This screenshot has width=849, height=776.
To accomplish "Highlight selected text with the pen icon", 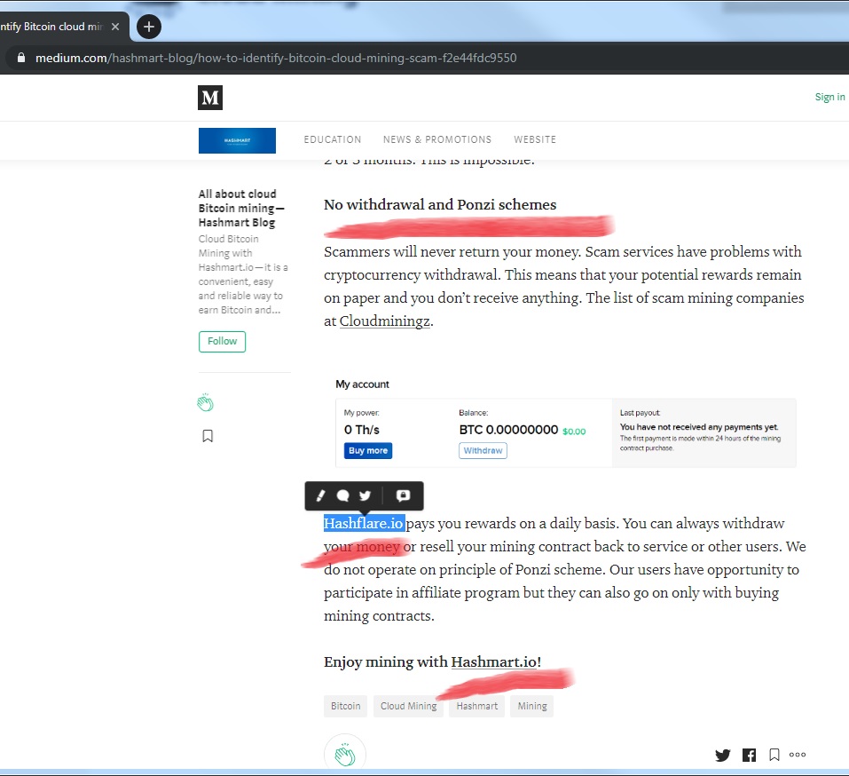I will 320,495.
